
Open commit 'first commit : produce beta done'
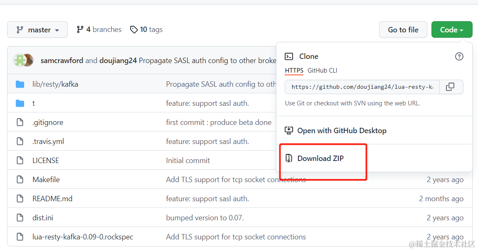click(219, 122)
